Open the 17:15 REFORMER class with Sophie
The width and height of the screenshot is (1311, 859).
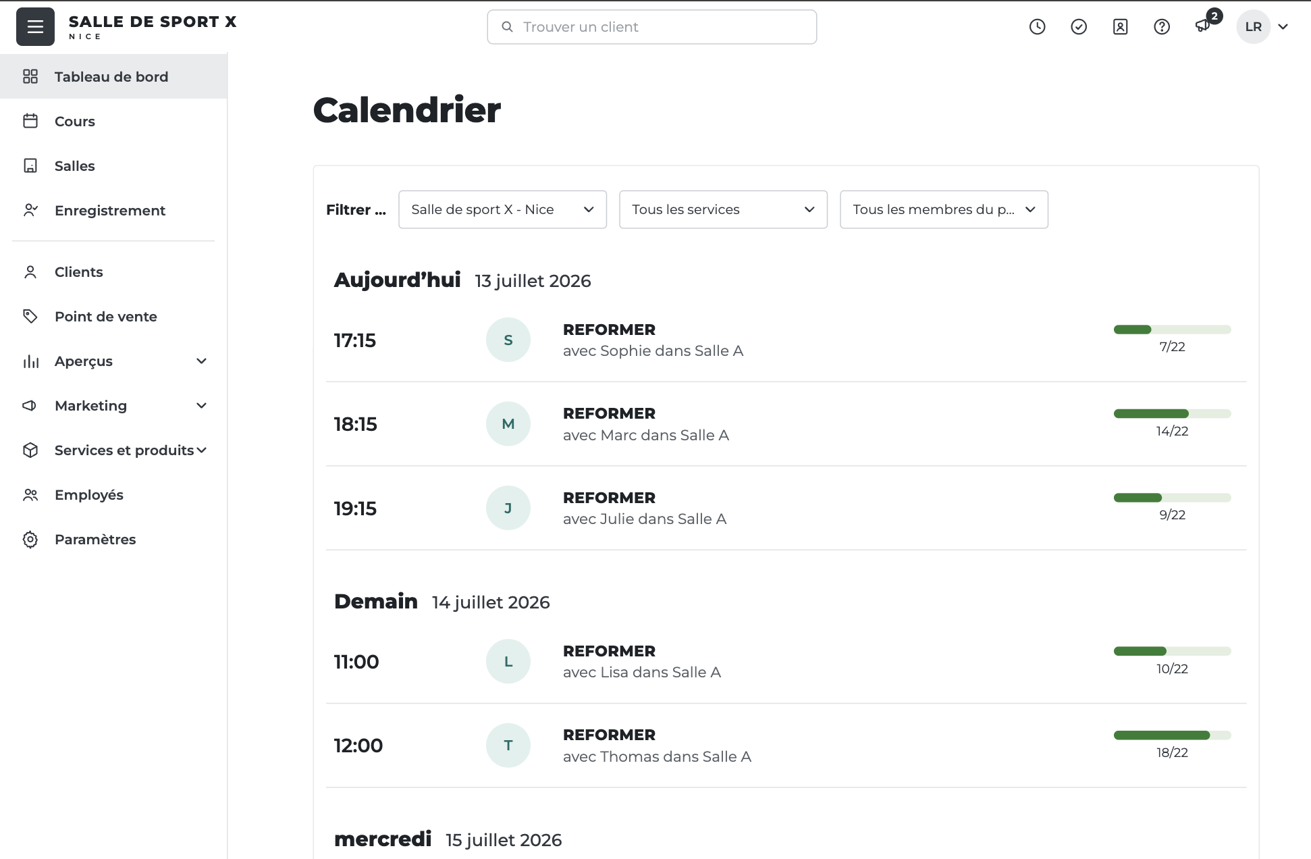pos(786,340)
